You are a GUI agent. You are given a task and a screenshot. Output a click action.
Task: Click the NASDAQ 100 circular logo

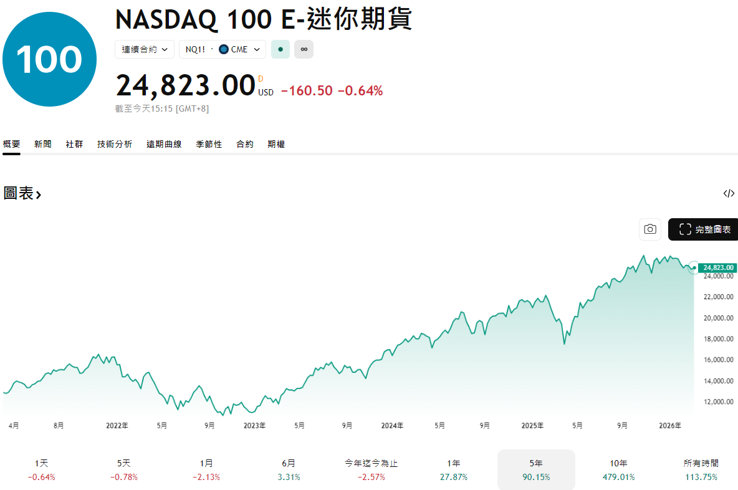[49, 59]
